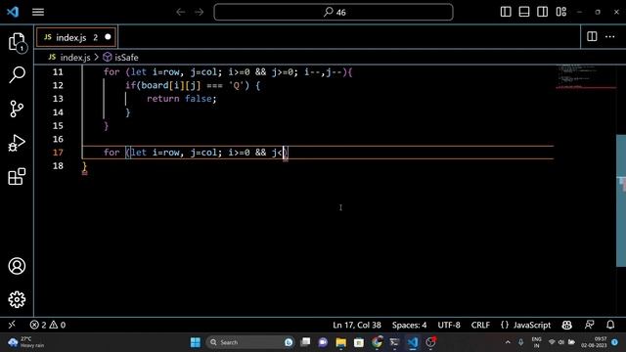Click the Windows taskbar Search box

click(250, 342)
